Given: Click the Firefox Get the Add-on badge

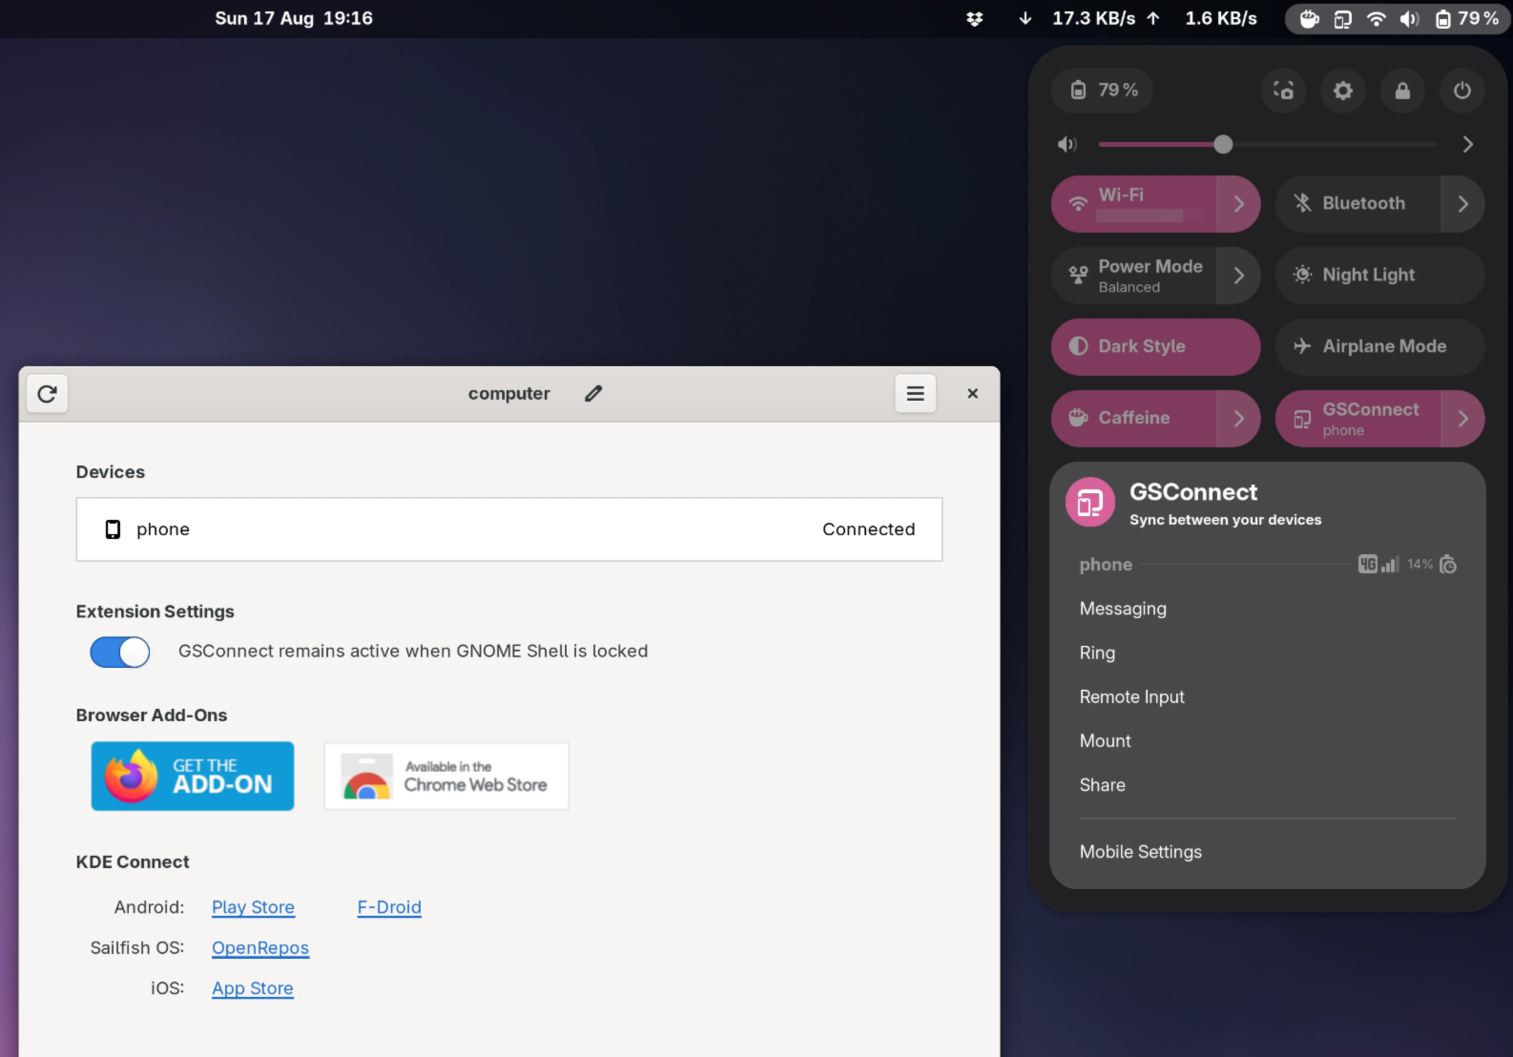Looking at the screenshot, I should point(192,776).
